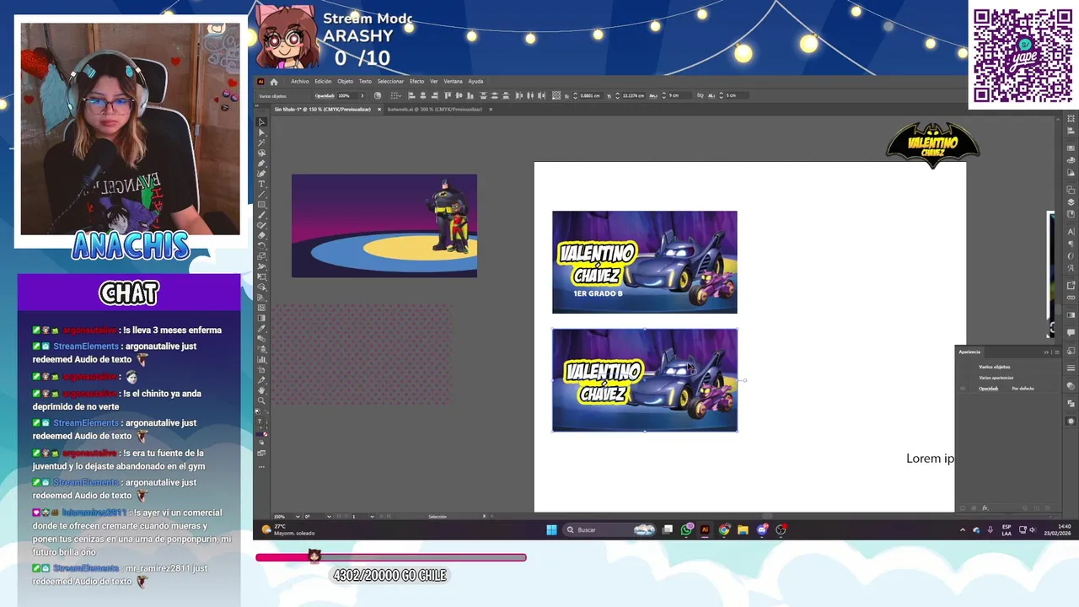Open Ventana menu
Image resolution: width=1079 pixels, height=607 pixels.
(x=453, y=82)
